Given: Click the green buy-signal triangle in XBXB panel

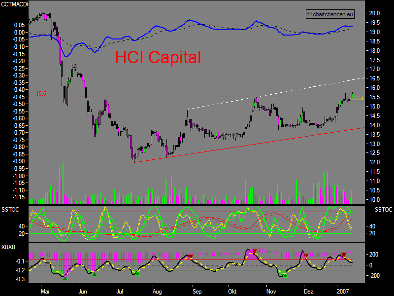Looking at the screenshot, I should (66, 277).
